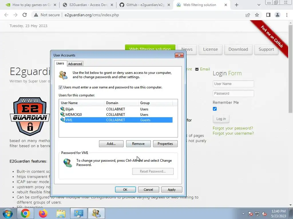The width and height of the screenshot is (293, 219).
Task: Click the page vertical scrollbar thumb
Action: coord(290,69)
